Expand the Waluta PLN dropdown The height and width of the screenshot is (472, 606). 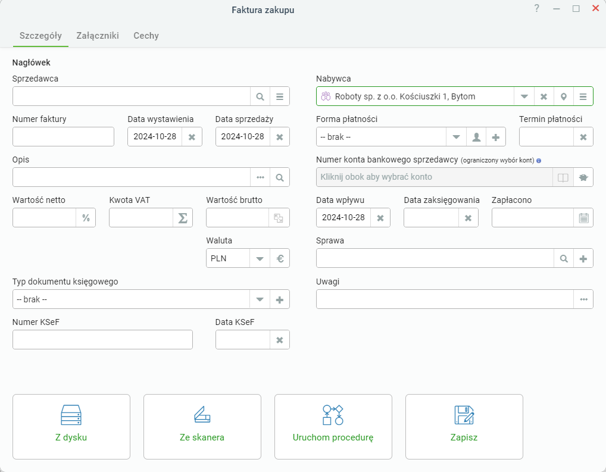click(x=260, y=258)
